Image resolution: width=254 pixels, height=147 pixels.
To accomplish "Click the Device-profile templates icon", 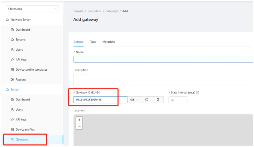I will click(12, 70).
